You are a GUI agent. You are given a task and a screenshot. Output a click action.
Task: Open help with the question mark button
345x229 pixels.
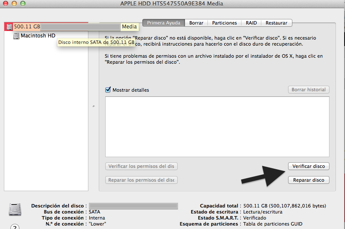pos(15,226)
